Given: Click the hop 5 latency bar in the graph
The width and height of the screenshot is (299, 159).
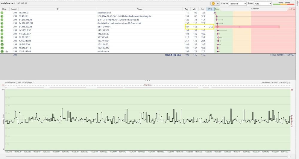Looking at the screenshot, I should [247, 27].
